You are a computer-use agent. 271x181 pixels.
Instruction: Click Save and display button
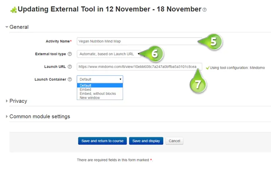click(146, 141)
